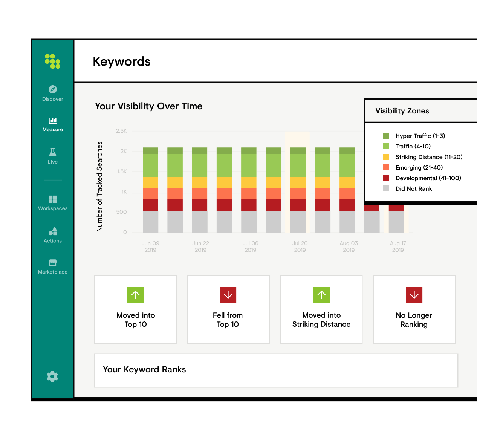Click the 500 axis value
Image resolution: width=477 pixels, height=447 pixels.
[x=121, y=212]
